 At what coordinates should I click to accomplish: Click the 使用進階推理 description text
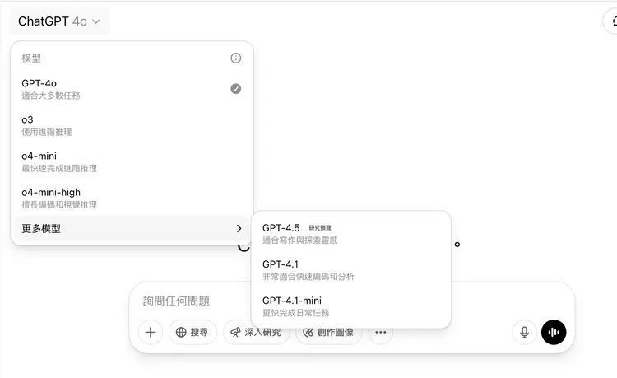[x=47, y=132]
